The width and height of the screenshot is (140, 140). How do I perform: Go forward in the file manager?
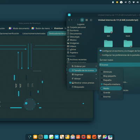coord(75,20)
